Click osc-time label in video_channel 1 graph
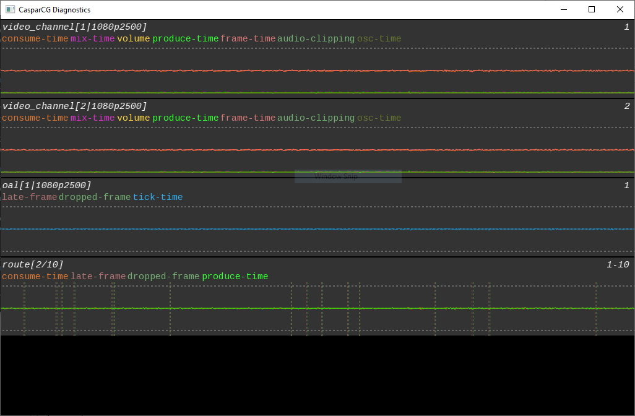Viewport: 635px width, 416px height. click(x=379, y=38)
